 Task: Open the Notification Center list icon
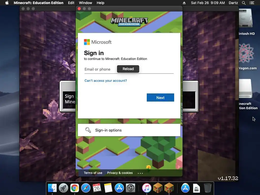pos(252,3)
